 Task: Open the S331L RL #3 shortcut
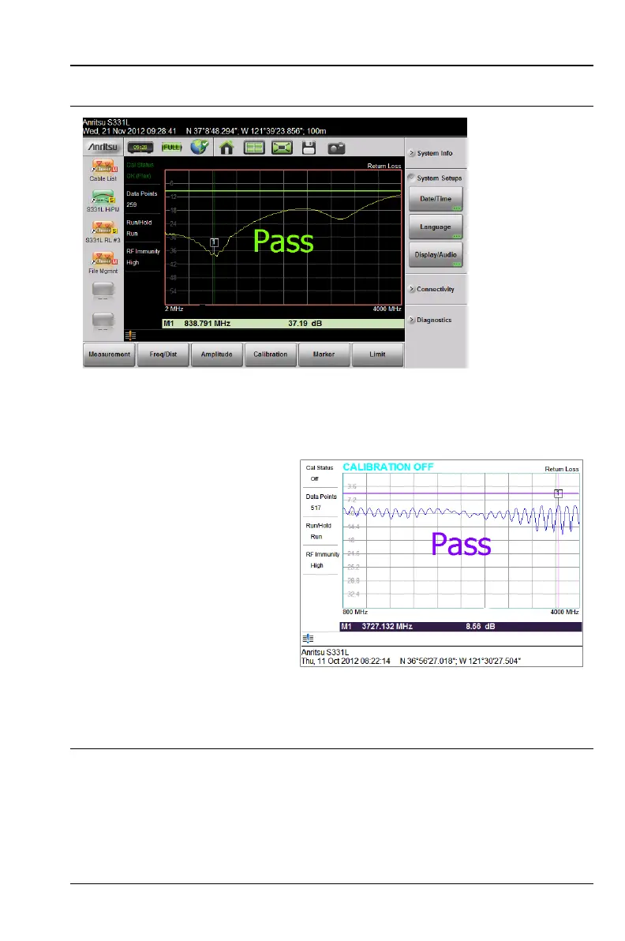pos(103,232)
